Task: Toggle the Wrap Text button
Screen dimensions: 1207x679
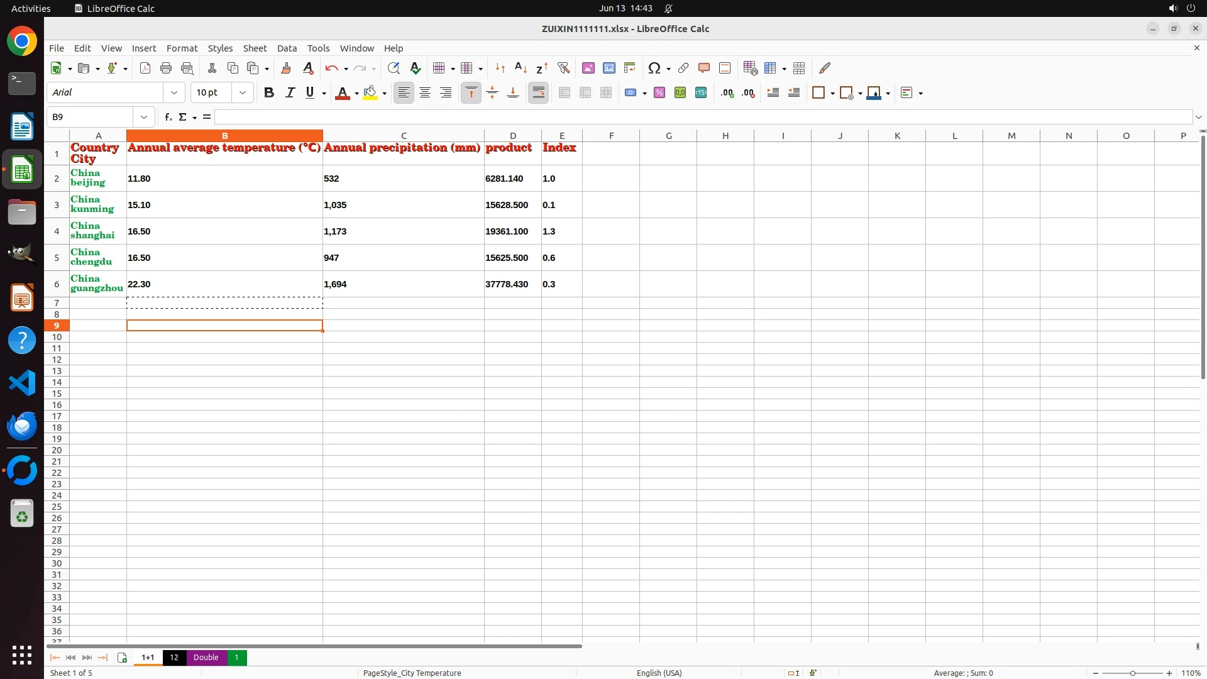Action: (x=538, y=93)
